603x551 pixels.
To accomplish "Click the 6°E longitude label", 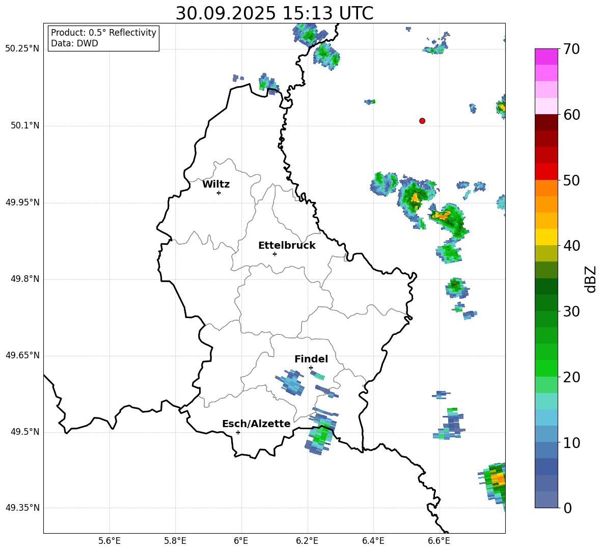I will (241, 541).
